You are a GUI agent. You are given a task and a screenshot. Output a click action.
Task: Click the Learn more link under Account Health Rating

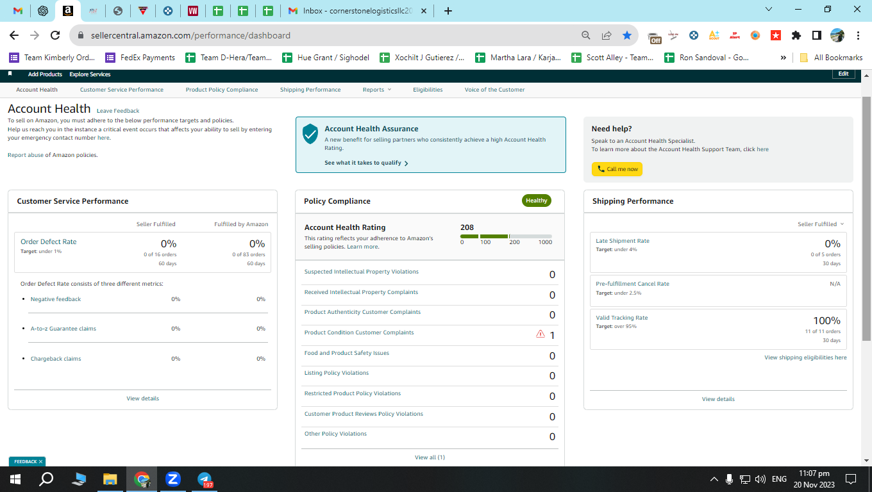coord(363,247)
